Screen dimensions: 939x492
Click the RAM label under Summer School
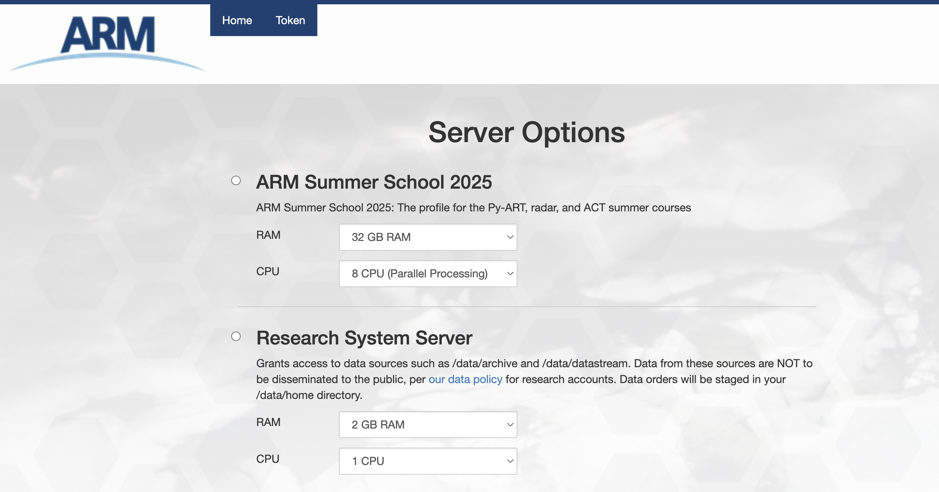tap(268, 235)
